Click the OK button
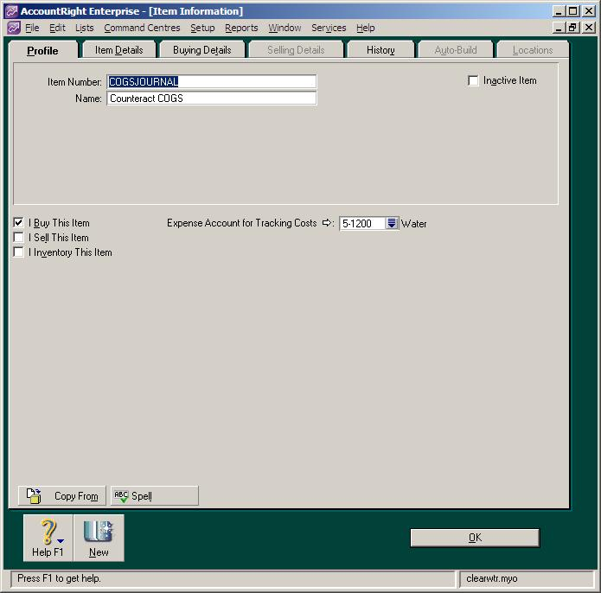 (475, 538)
